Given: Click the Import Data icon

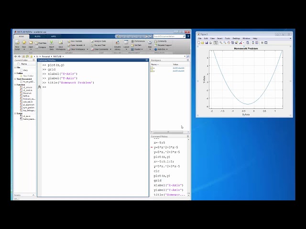Looking at the screenshot, I should tap(52, 42).
